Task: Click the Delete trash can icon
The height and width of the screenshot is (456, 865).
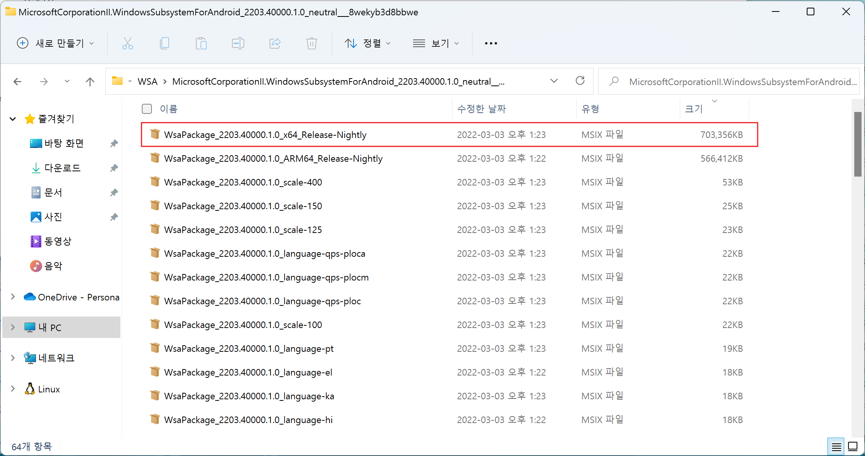Action: (311, 43)
